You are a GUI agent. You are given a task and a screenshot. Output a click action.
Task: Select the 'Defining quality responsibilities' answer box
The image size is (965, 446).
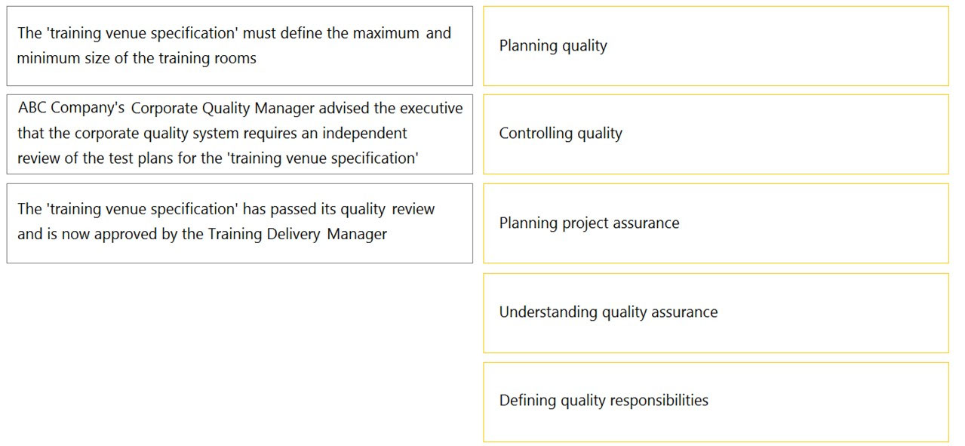pos(715,401)
